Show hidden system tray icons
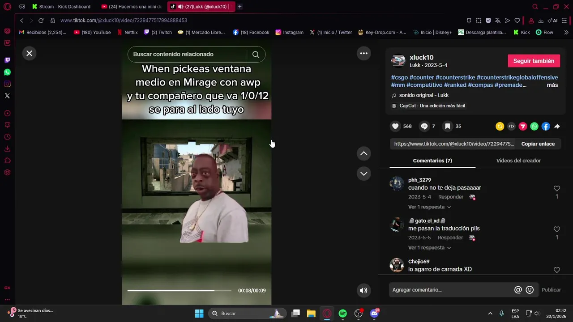Viewport: 573px width, 322px height. click(x=490, y=314)
